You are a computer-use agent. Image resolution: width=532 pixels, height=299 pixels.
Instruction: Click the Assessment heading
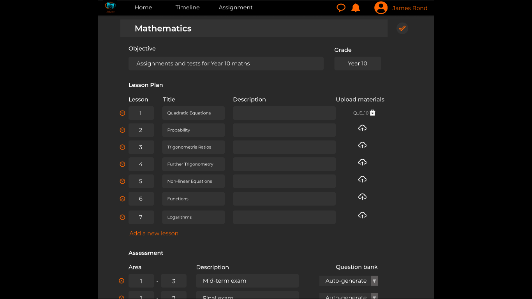coord(146,253)
